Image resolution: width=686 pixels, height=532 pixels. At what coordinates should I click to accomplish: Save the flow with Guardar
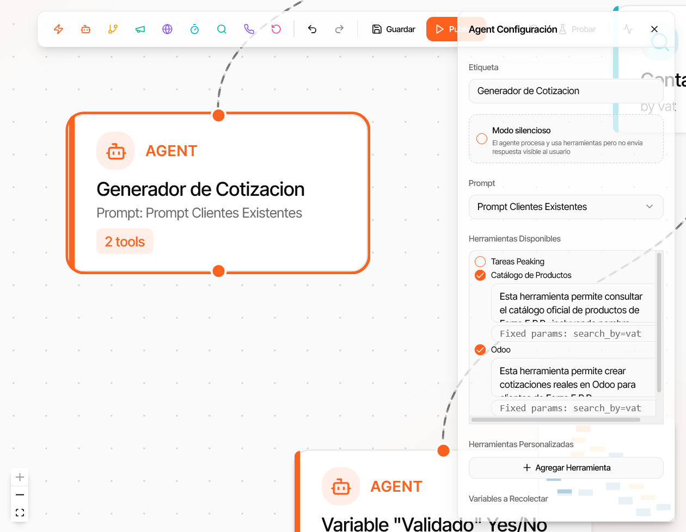click(x=394, y=29)
